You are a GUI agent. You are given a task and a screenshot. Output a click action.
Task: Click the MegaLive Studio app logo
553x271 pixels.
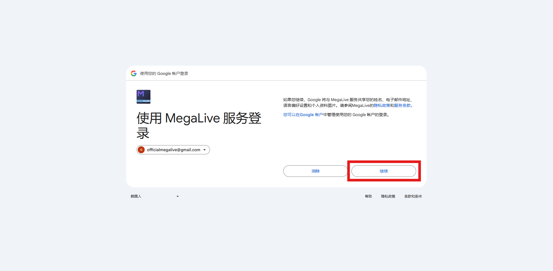click(x=144, y=97)
